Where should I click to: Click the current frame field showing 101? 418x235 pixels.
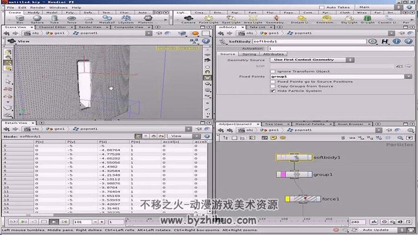point(83,222)
